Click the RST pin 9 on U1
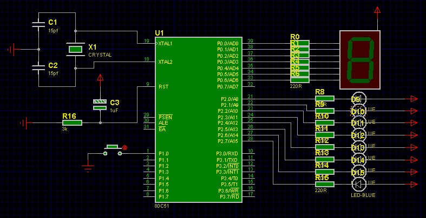Image resolution: width=426 pixels, height=218 pixels. point(147,86)
